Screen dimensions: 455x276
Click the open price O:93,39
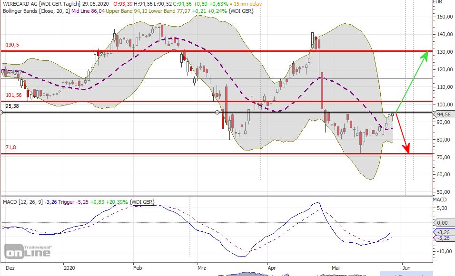coord(124,4)
